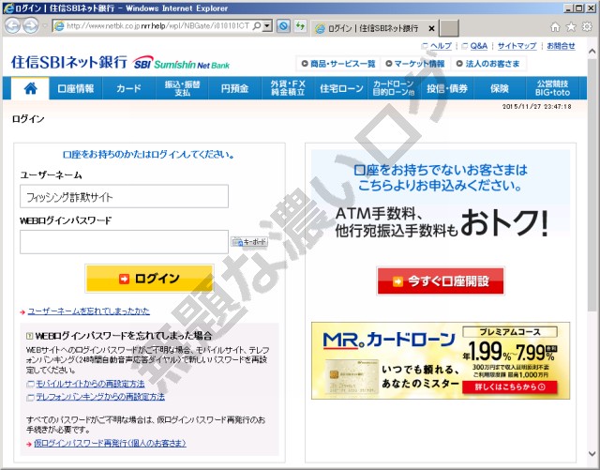Open the カード menu tab

[129, 88]
